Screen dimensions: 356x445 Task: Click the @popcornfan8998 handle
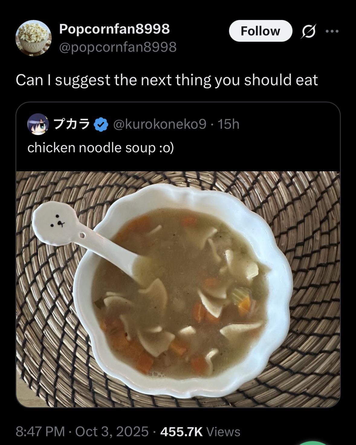118,47
